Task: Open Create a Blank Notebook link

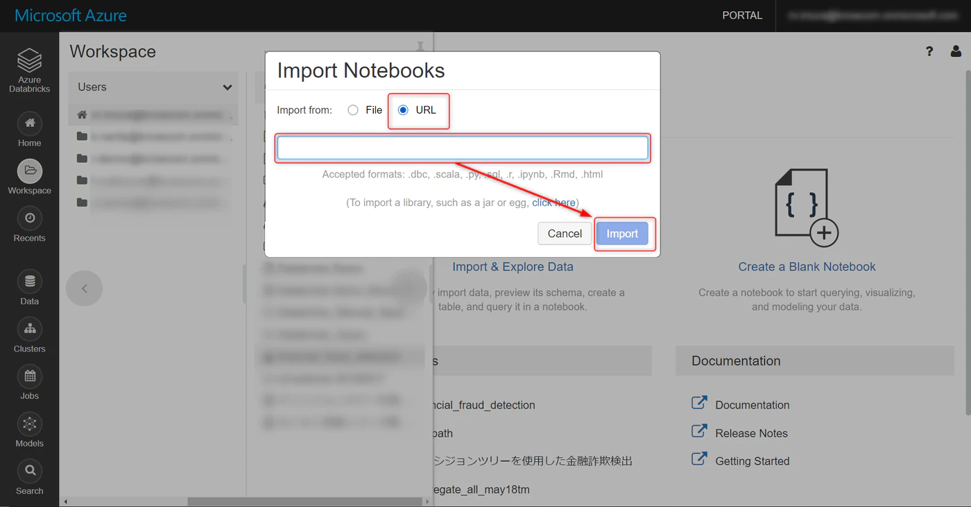Action: click(x=807, y=266)
